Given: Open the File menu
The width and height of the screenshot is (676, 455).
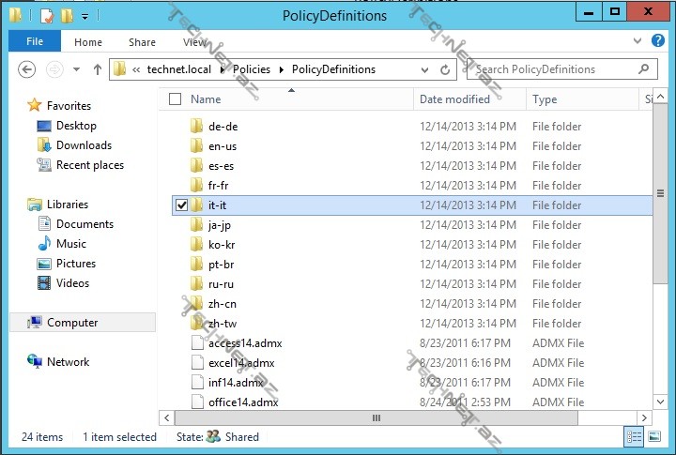Looking at the screenshot, I should pyautogui.click(x=35, y=42).
